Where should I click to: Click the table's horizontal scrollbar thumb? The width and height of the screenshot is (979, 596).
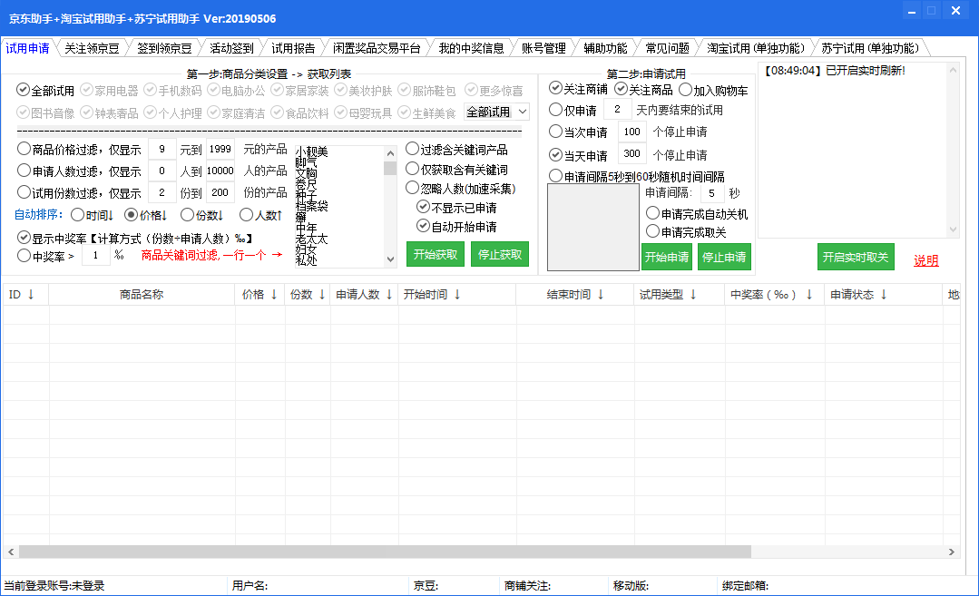pyautogui.click(x=385, y=552)
